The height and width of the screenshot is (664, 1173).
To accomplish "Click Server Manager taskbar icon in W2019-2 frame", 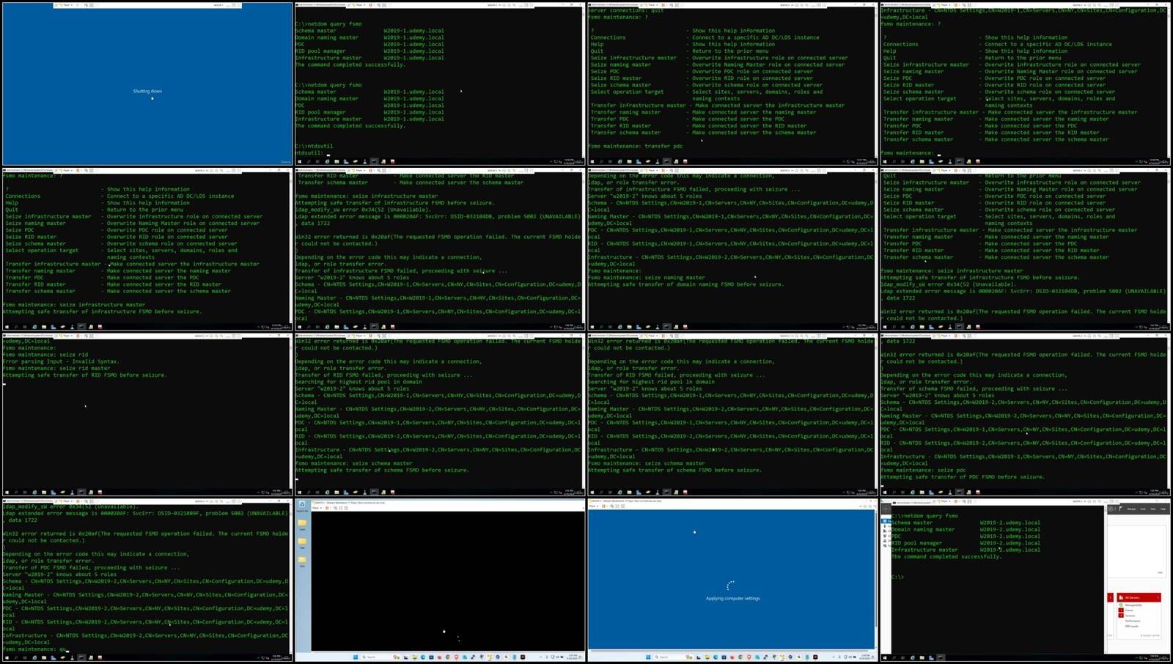I will pyautogui.click(x=931, y=657).
